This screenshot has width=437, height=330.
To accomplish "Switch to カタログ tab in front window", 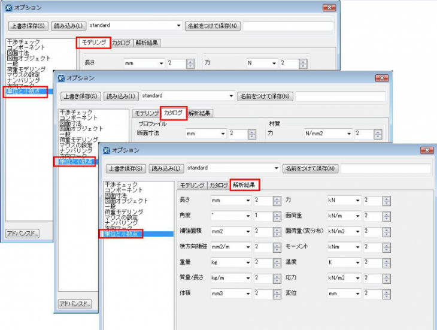I will tap(218, 185).
